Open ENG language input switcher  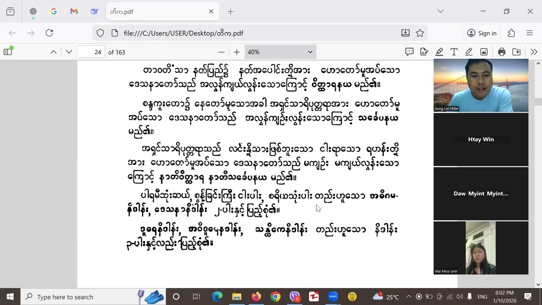point(482,297)
